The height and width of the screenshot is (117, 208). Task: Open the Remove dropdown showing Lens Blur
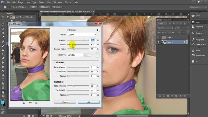[x=75, y=55]
